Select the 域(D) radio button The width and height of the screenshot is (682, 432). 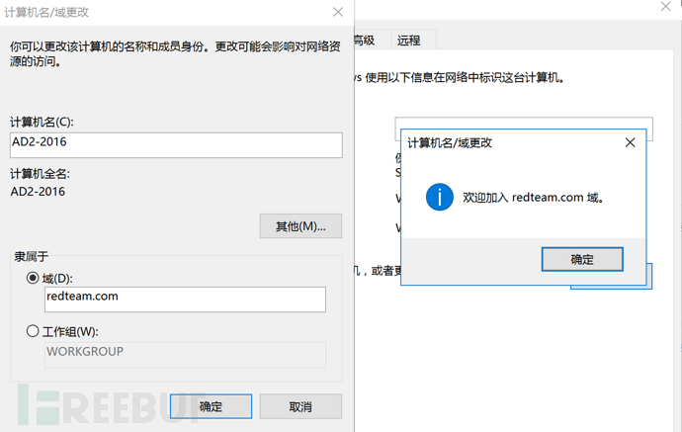click(34, 278)
